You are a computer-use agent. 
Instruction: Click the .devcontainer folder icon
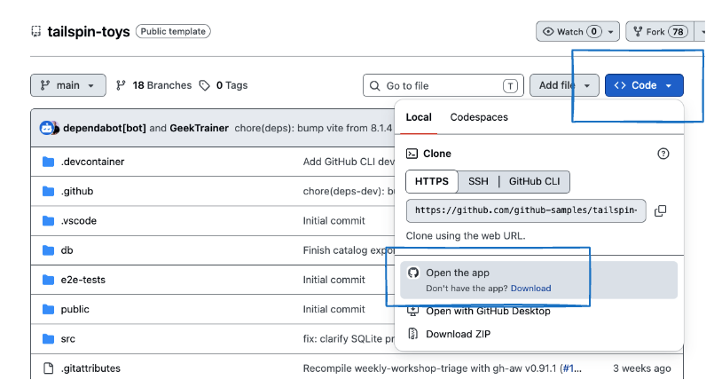[48, 162]
